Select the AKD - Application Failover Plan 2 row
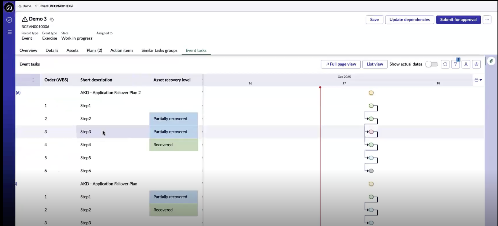Screen dimensions: 498x226 point(110,93)
